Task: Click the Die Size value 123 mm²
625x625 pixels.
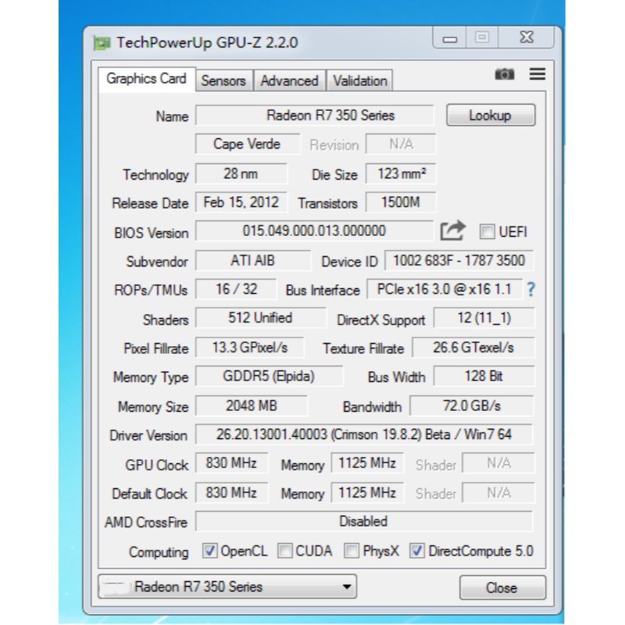Action: 401,173
